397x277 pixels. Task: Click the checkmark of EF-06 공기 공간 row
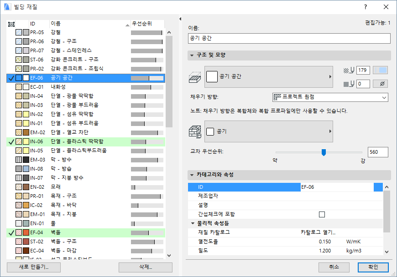pos(11,78)
